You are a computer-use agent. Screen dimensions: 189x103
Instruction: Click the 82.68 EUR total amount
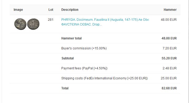point(169,88)
